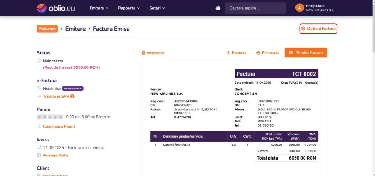
Task: Open the Emitere menu
Action: [x=99, y=8]
